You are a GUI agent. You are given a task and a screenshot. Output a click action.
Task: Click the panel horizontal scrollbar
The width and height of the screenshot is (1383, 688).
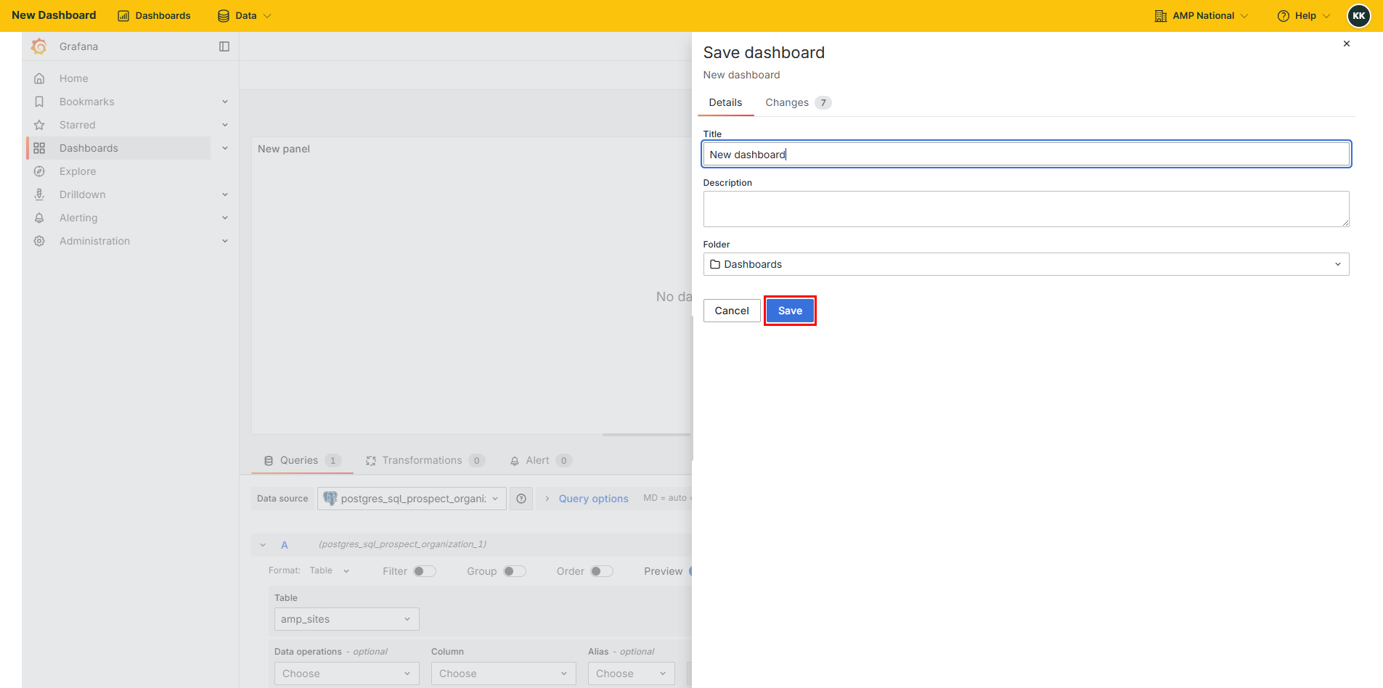point(646,434)
